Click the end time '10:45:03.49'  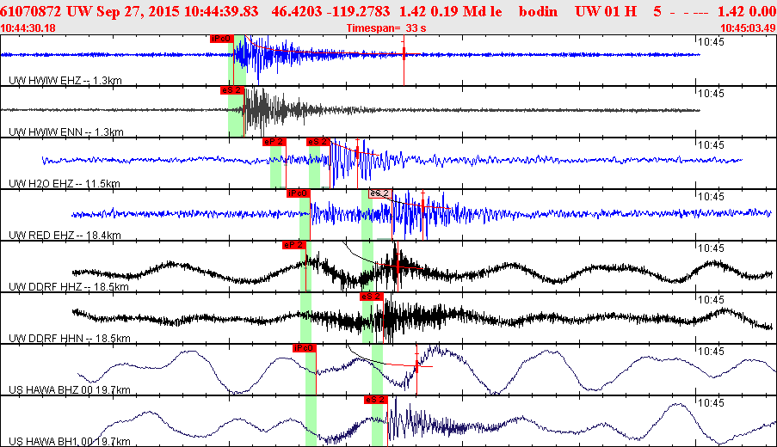[749, 28]
